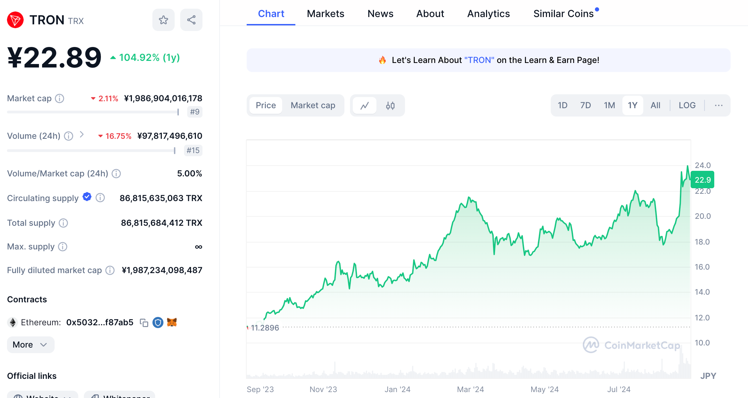The height and width of the screenshot is (398, 748).
Task: Click the Market cap rank progress bar
Action: tap(93, 112)
